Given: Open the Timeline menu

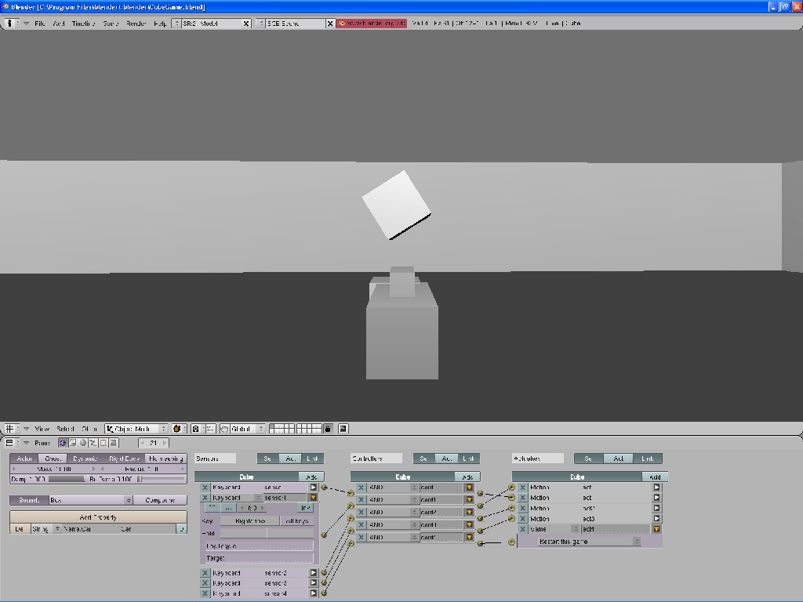Looking at the screenshot, I should (x=83, y=24).
